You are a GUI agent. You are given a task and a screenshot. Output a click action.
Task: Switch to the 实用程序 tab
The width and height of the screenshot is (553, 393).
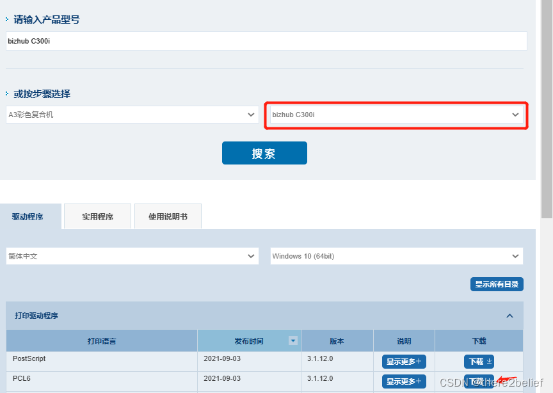(98, 216)
